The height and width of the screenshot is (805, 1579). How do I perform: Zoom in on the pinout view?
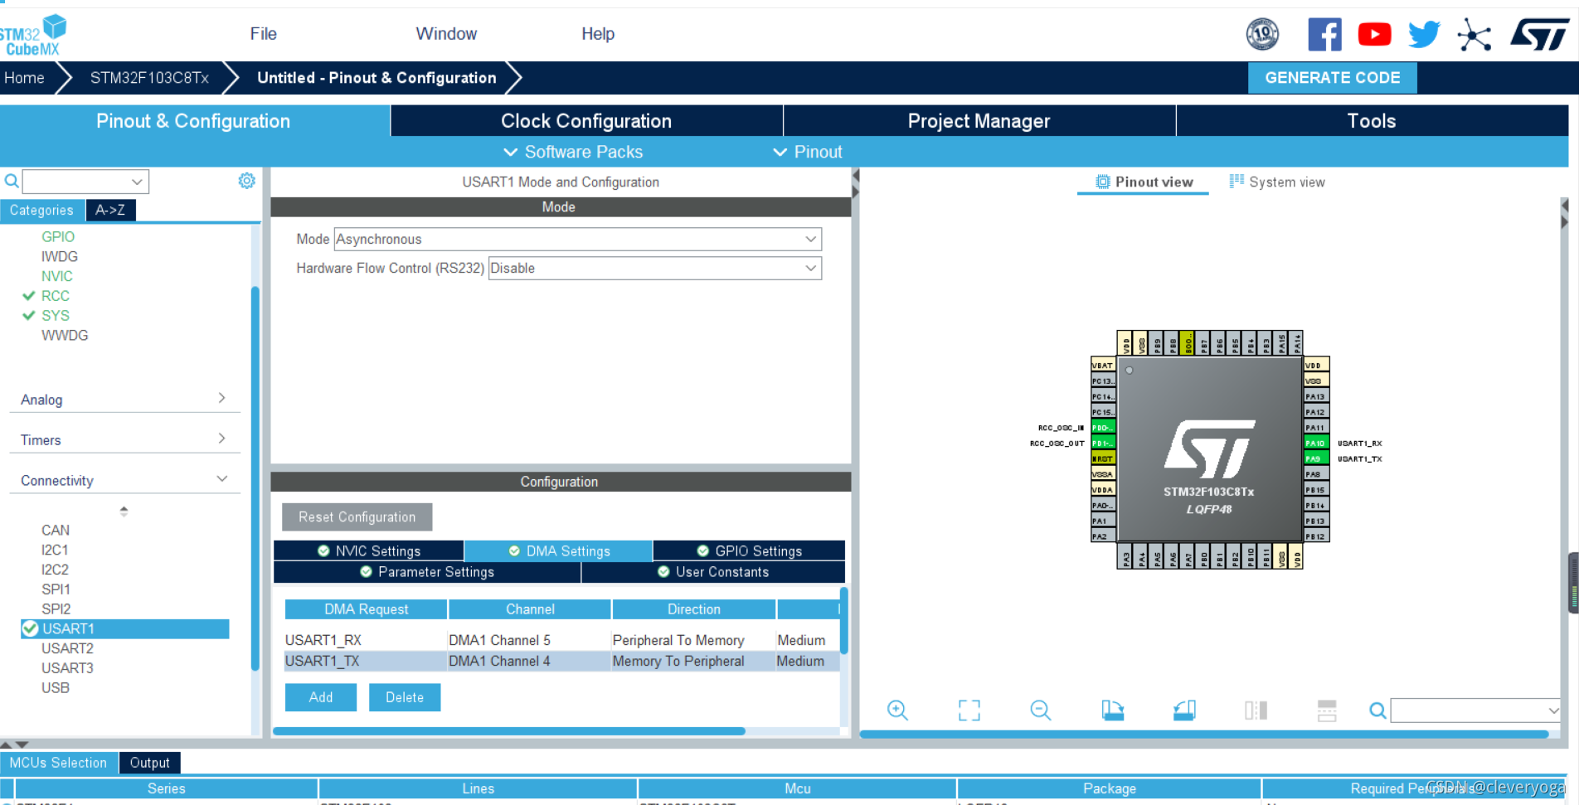[897, 710]
